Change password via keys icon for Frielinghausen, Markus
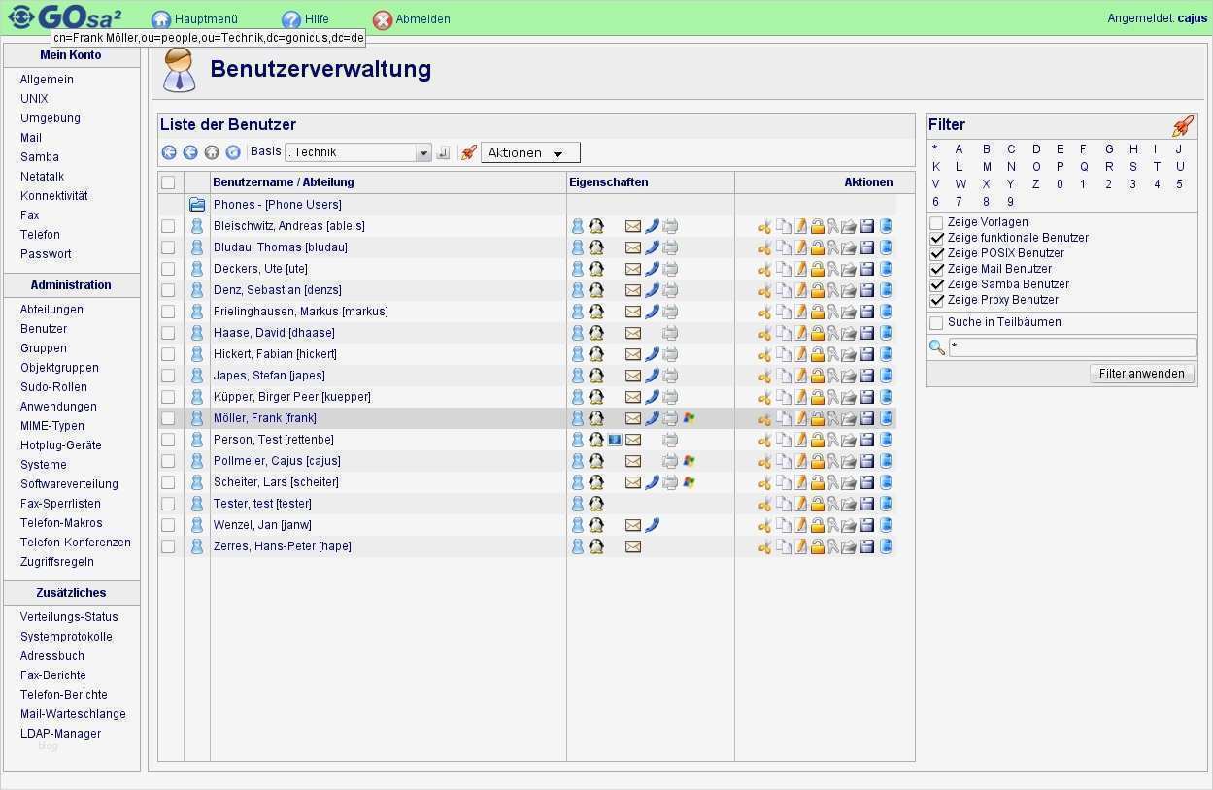 tap(833, 312)
